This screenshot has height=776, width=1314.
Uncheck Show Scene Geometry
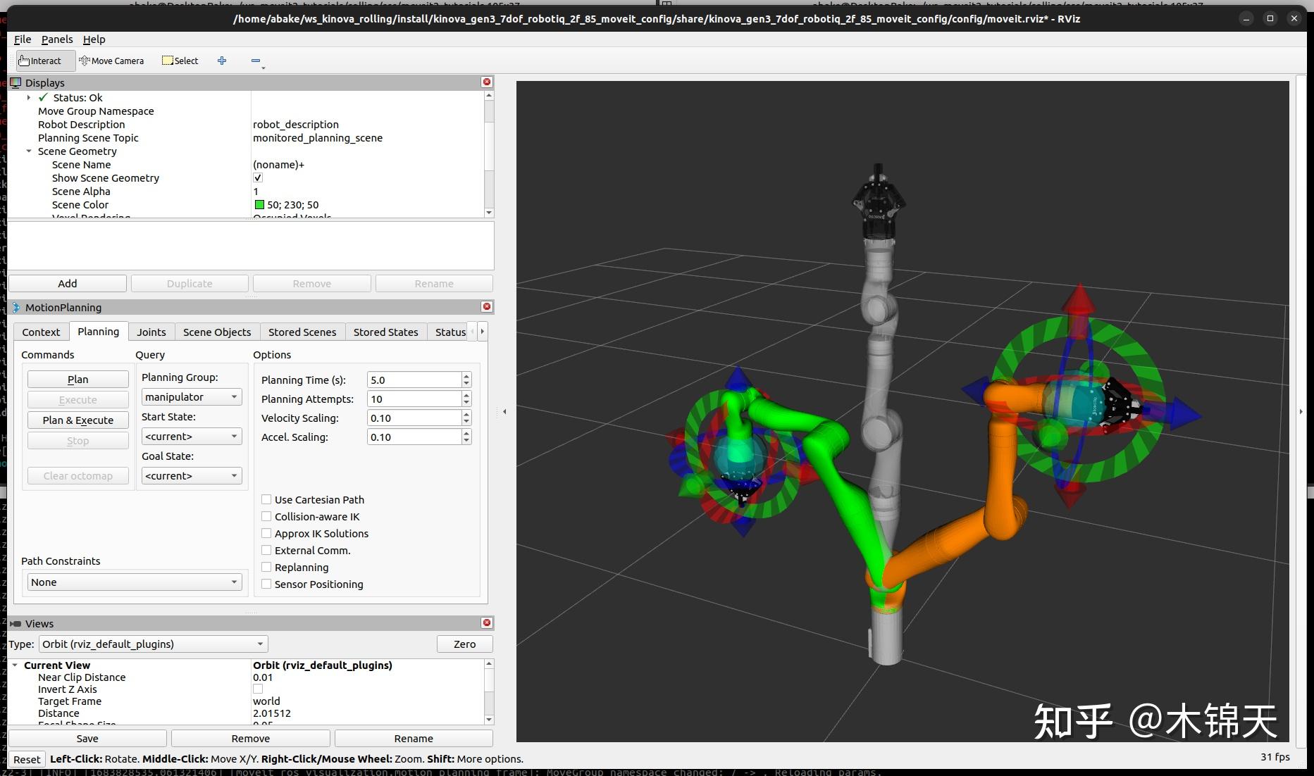pyautogui.click(x=258, y=177)
